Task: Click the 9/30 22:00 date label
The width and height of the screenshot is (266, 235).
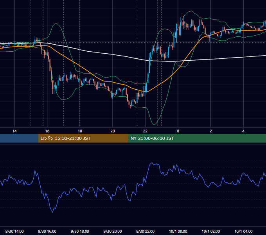Action: (x=146, y=231)
